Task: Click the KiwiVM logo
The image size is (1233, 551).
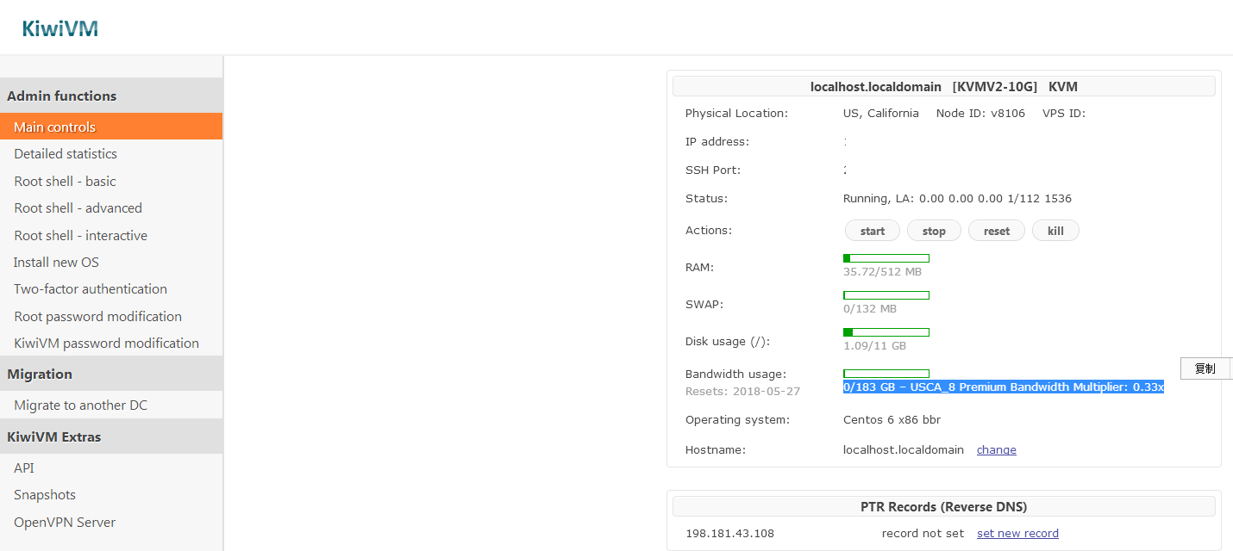Action: [60, 28]
